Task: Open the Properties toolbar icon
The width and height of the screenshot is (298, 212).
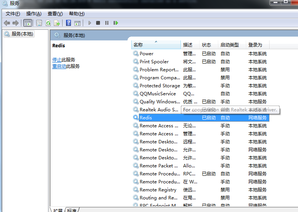Action: click(39, 23)
